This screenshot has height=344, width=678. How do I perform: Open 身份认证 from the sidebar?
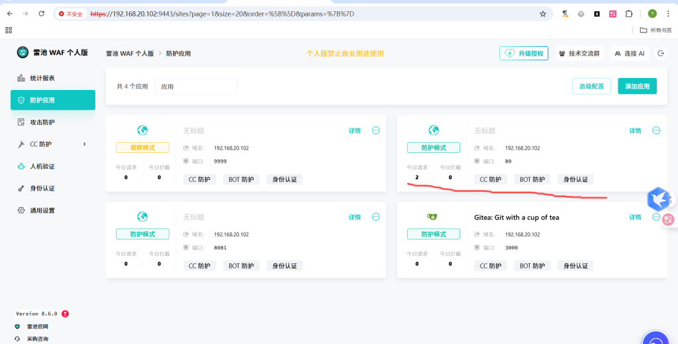pyautogui.click(x=42, y=189)
